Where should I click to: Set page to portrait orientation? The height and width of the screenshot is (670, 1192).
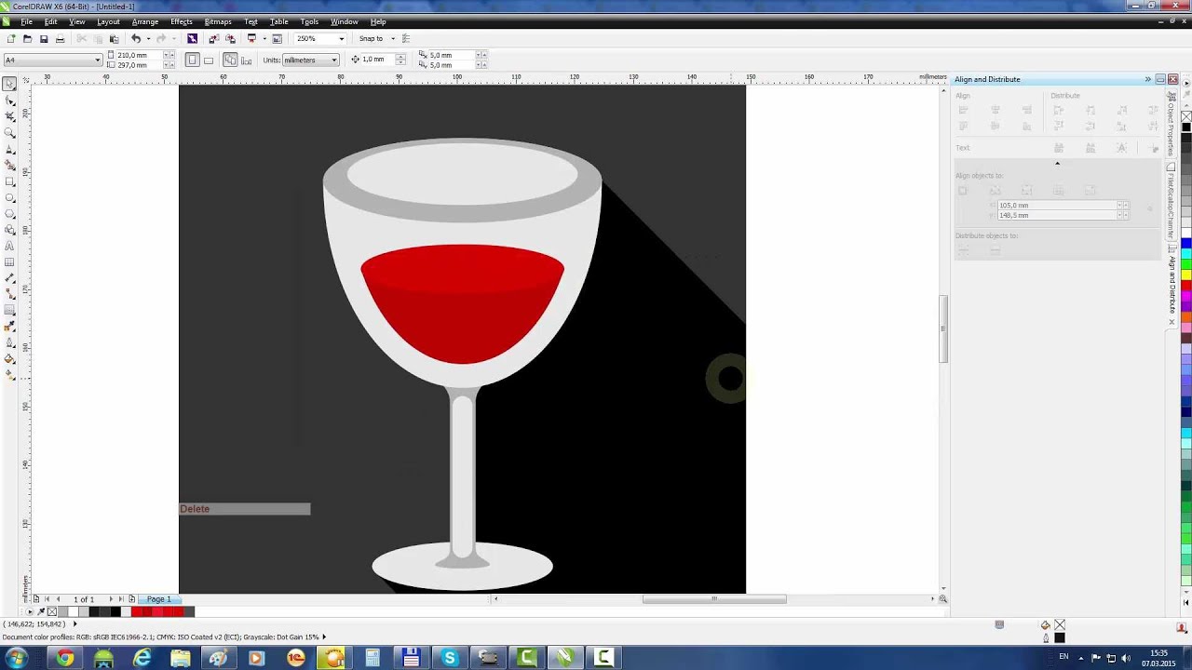193,60
